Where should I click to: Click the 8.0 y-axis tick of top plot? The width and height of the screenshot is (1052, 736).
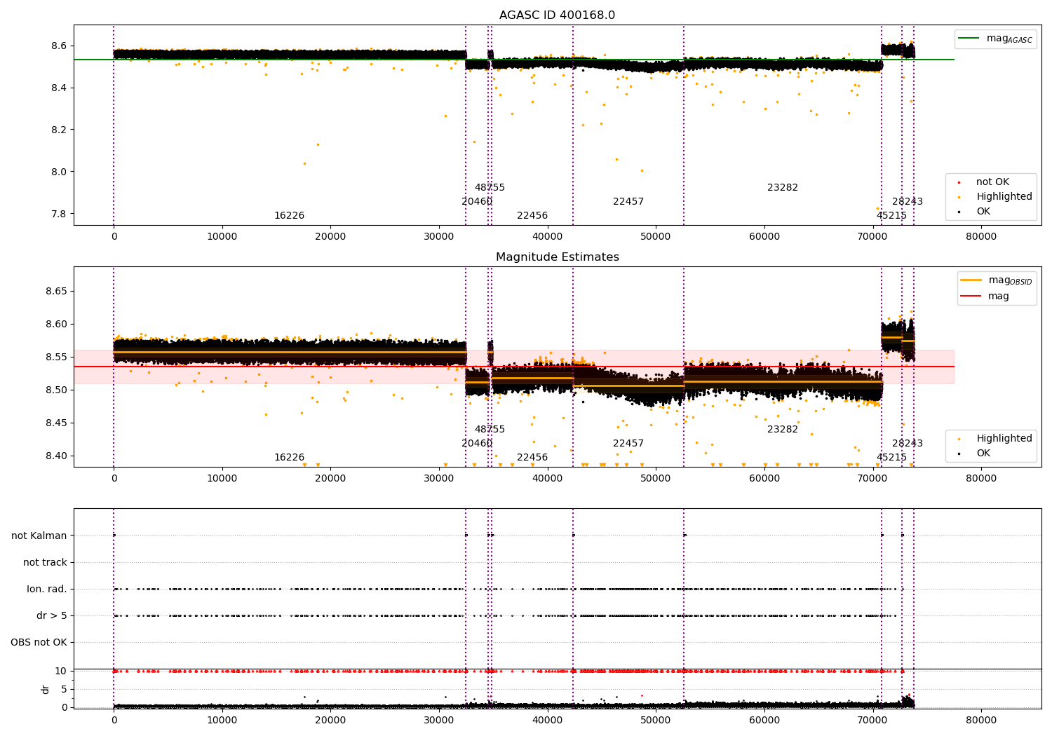click(58, 172)
